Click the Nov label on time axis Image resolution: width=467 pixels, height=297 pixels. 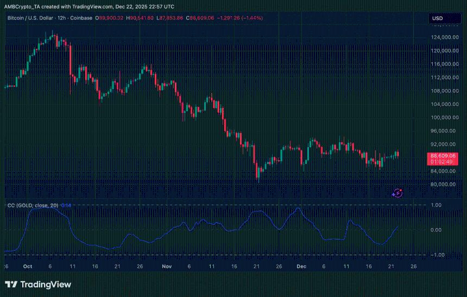click(x=167, y=267)
